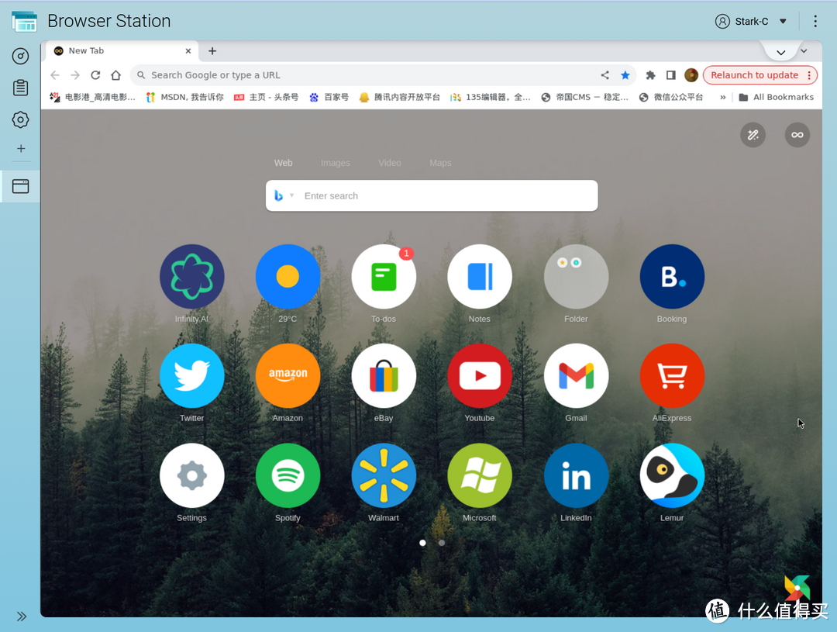Open the Walmart shortcut
This screenshot has width=837, height=632.
click(x=384, y=475)
